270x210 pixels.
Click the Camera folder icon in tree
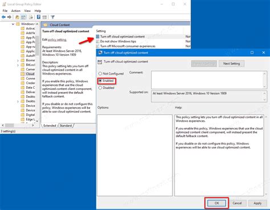pos(23,69)
